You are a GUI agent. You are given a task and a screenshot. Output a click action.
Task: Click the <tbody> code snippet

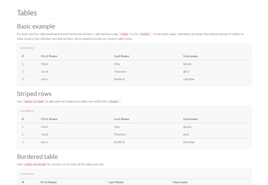[114, 102]
